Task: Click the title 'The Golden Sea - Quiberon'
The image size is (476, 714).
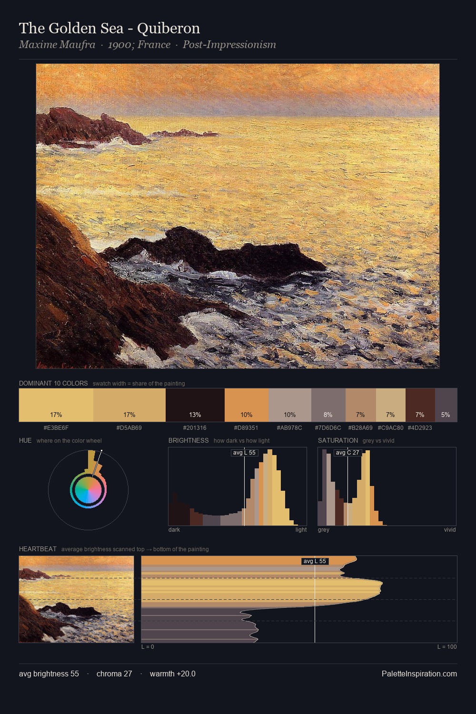Action: coord(109,28)
